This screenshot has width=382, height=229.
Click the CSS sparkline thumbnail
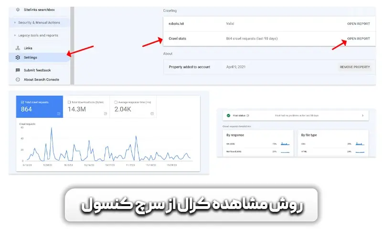[x=360, y=144]
